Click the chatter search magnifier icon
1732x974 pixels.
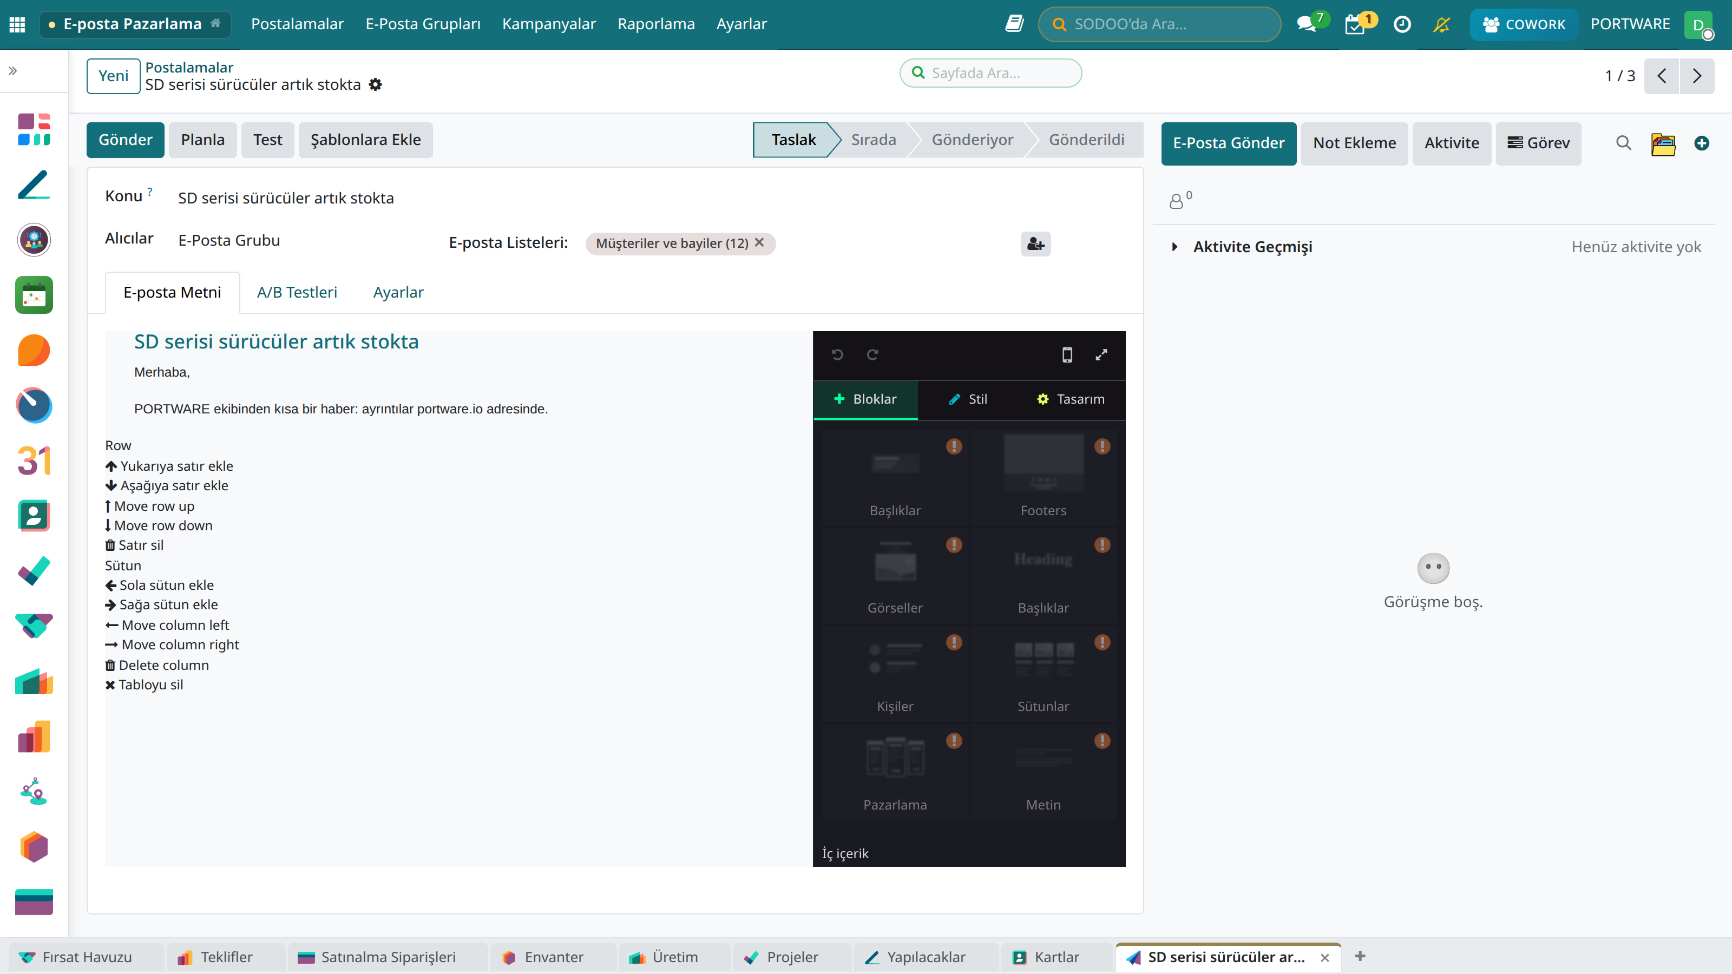coord(1624,142)
